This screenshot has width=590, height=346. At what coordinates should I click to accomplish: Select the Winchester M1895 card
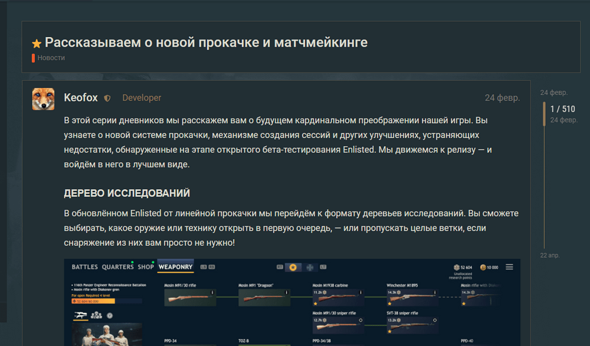click(412, 298)
